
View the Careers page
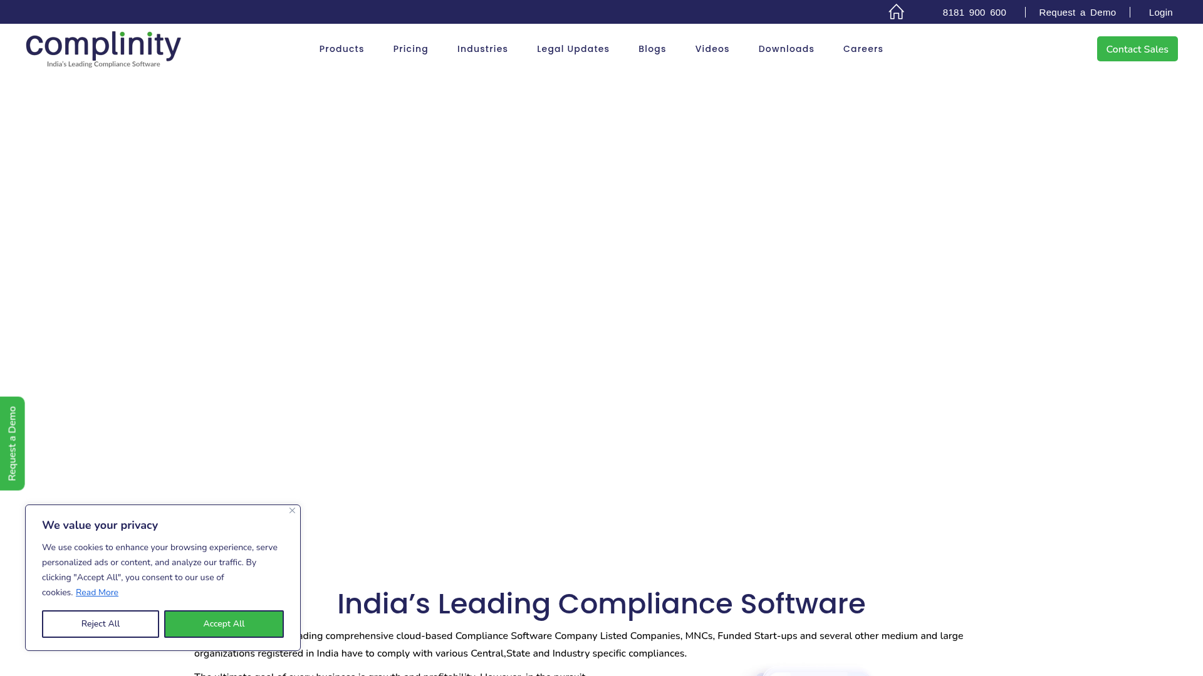click(x=863, y=49)
